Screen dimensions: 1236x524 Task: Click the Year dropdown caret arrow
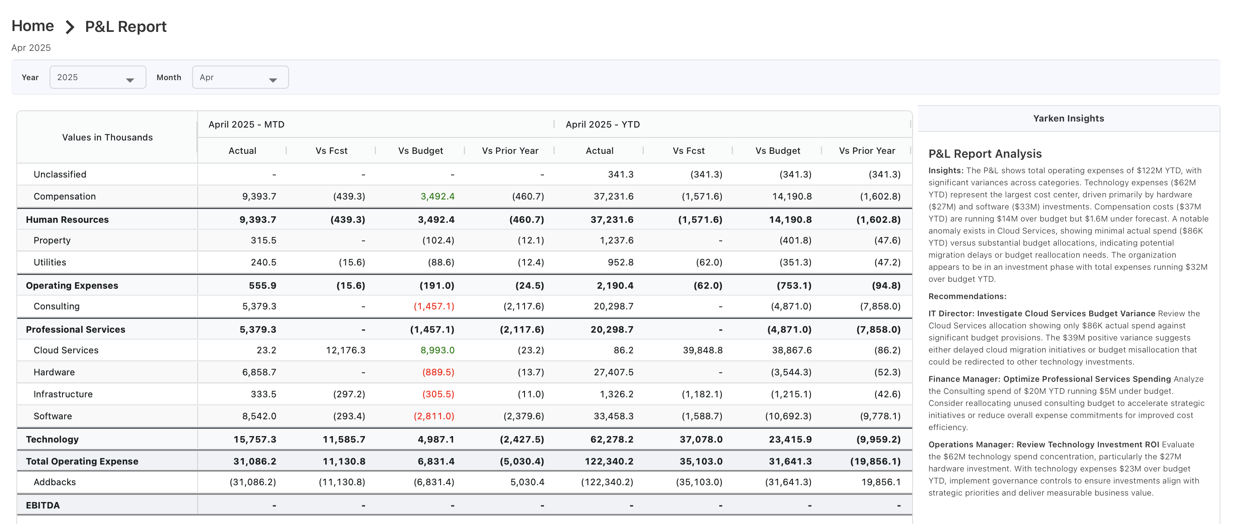[130, 80]
